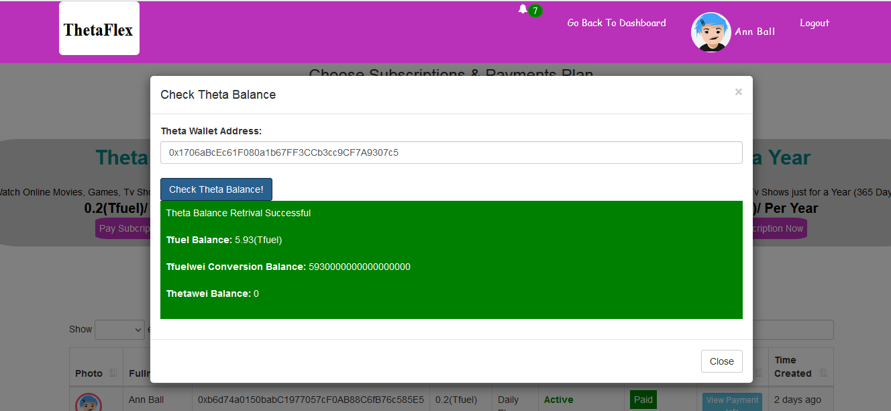Click the Active status text in table
This screenshot has width=891, height=411.
(558, 400)
